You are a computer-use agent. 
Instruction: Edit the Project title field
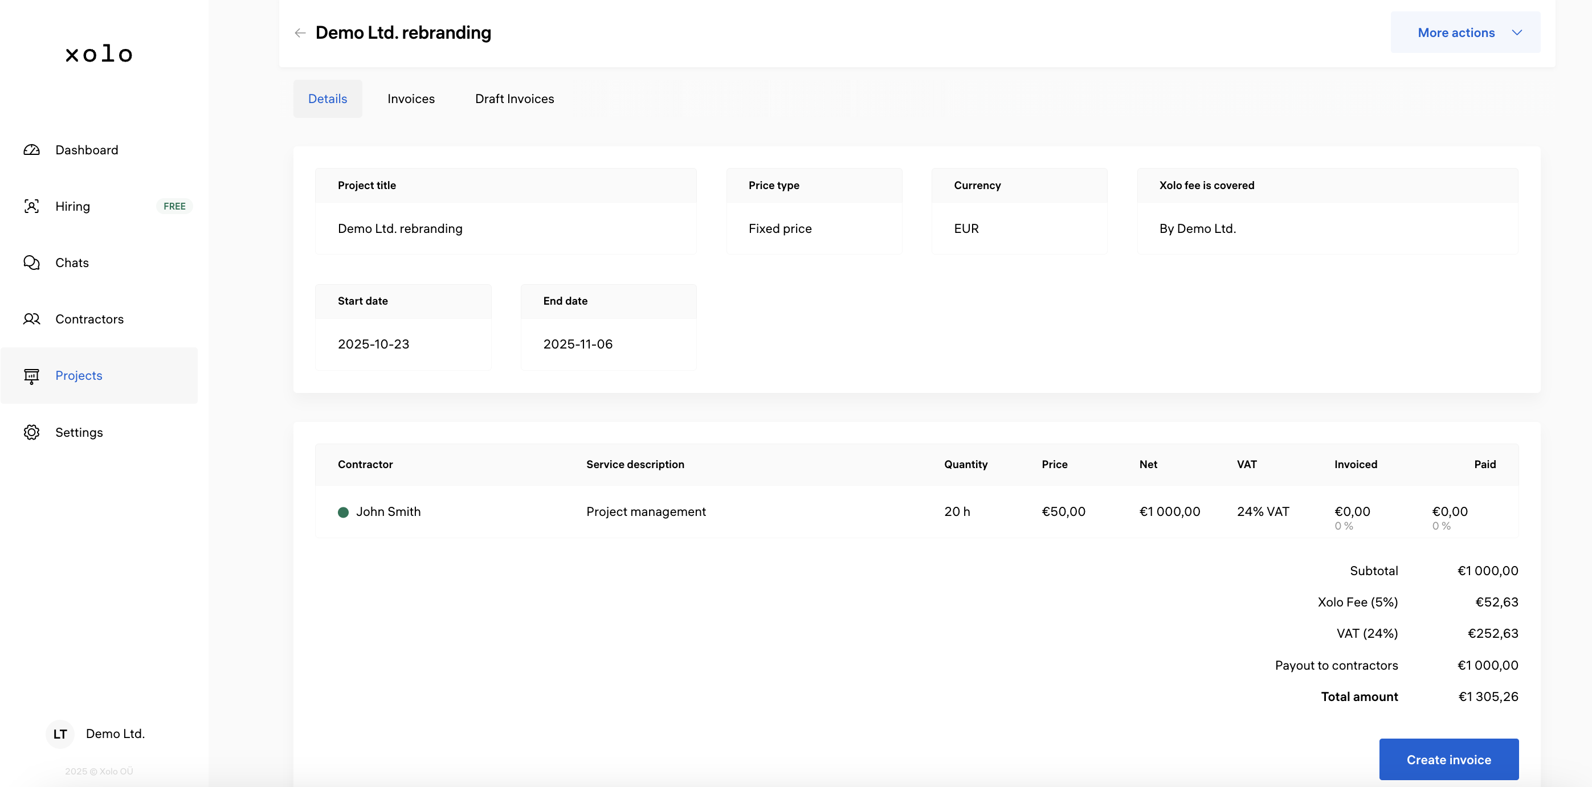click(505, 228)
